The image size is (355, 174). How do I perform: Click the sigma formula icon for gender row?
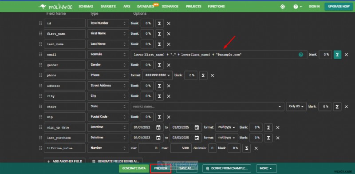[x=159, y=65]
